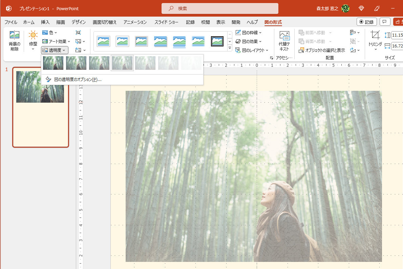Click the picture height input field
This screenshot has height=269, width=403.
point(397,35)
